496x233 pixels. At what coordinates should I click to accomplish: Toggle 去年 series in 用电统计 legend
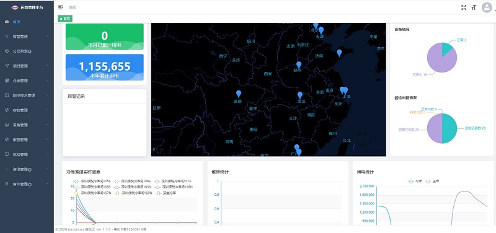click(x=432, y=182)
